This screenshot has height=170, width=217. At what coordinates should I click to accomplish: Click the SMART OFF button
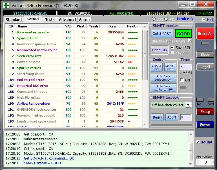(170, 67)
